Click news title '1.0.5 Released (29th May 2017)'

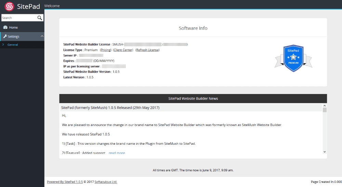[x=110, y=108]
